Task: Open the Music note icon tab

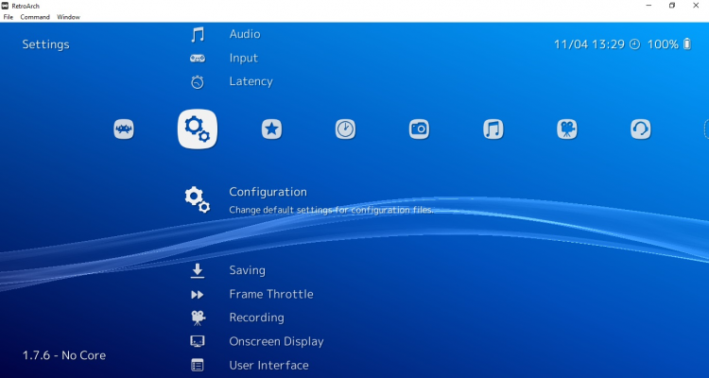Action: [x=493, y=129]
